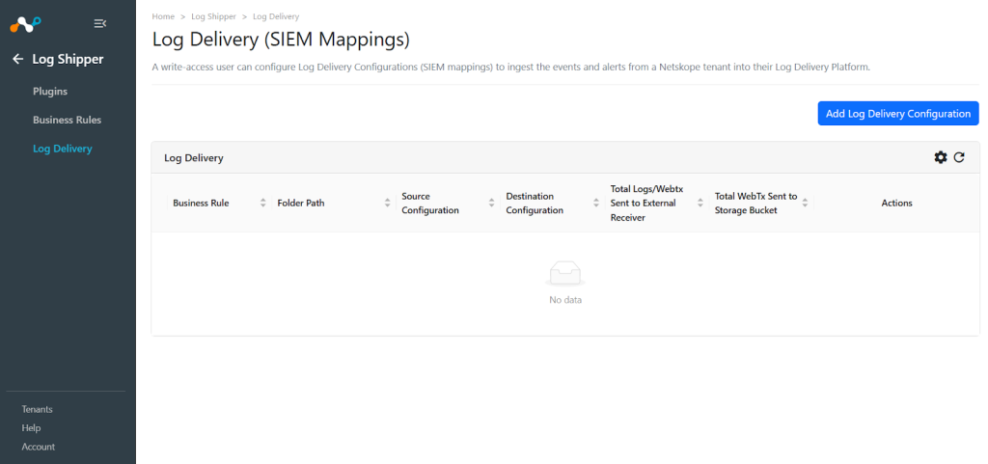The image size is (988, 464).
Task: Sort by Destination Configuration column arrows
Action: pyautogui.click(x=596, y=203)
